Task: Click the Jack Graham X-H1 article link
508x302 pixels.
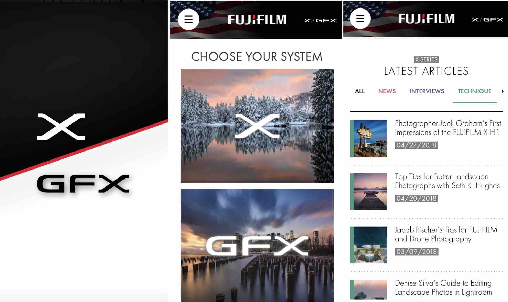Action: click(448, 128)
